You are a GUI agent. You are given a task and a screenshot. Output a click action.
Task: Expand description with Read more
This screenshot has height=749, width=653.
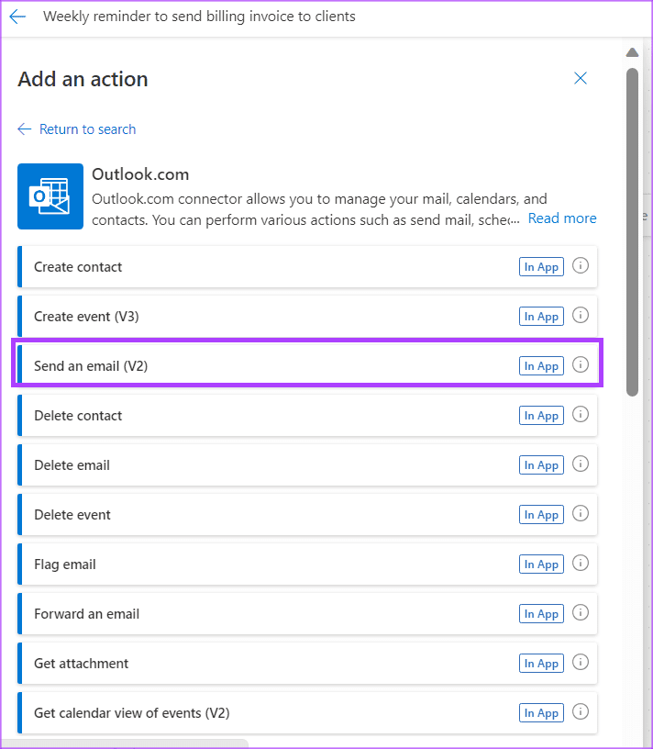point(561,218)
